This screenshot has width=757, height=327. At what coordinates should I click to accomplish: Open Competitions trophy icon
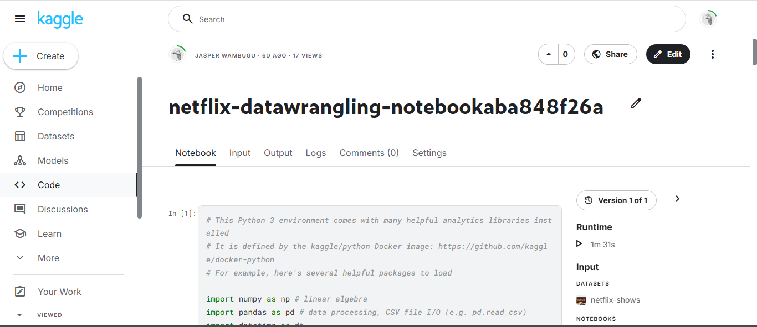pyautogui.click(x=20, y=112)
